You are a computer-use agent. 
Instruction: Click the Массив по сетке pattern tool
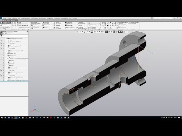[93, 23]
